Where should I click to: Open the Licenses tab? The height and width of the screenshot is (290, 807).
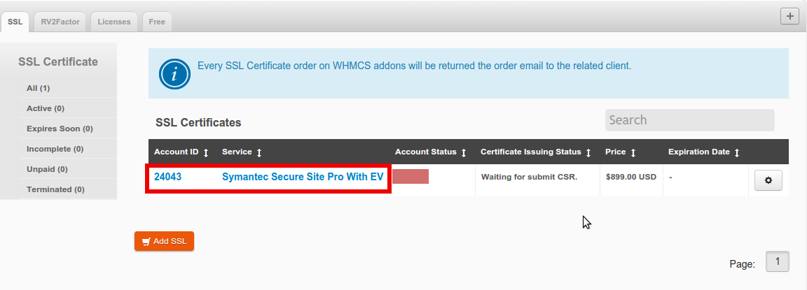click(113, 22)
